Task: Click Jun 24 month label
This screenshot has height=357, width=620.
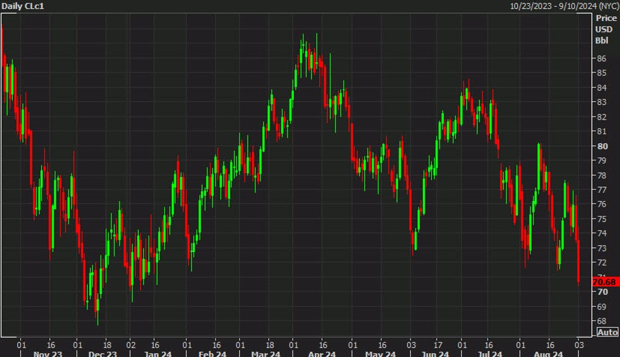Action: pos(435,352)
